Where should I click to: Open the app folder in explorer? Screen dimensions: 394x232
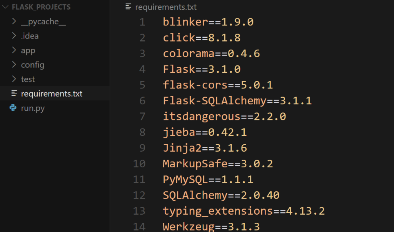[x=28, y=50]
